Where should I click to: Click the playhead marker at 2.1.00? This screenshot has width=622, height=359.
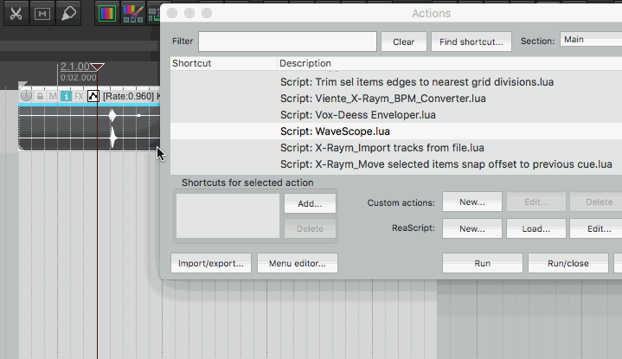click(98, 67)
